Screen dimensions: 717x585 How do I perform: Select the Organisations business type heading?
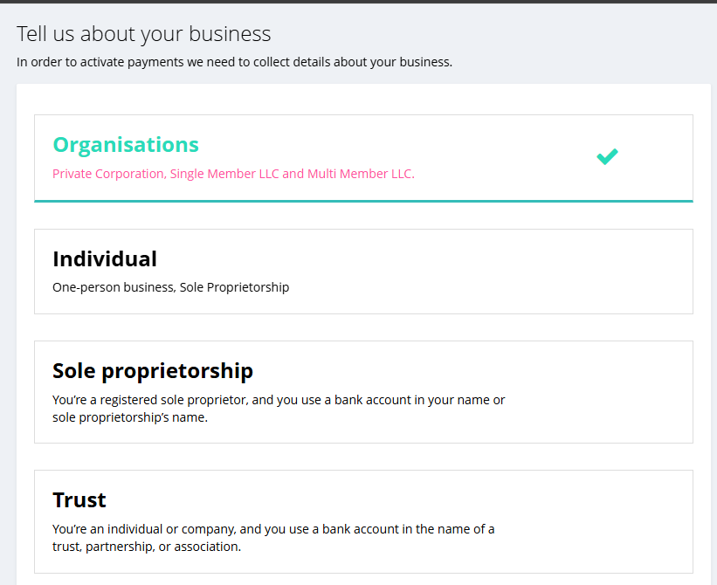[126, 145]
